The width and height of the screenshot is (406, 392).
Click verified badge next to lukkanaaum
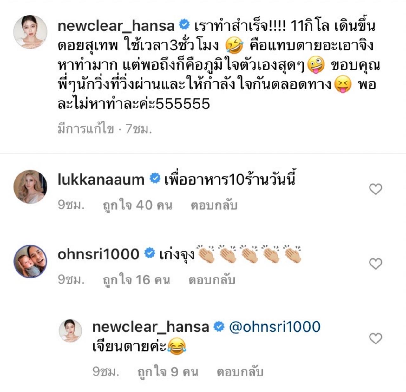coord(155,179)
